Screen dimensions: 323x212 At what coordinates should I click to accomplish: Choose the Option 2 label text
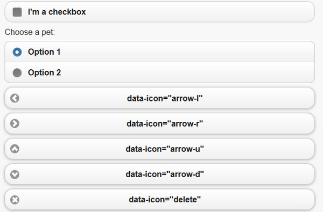[45, 72]
